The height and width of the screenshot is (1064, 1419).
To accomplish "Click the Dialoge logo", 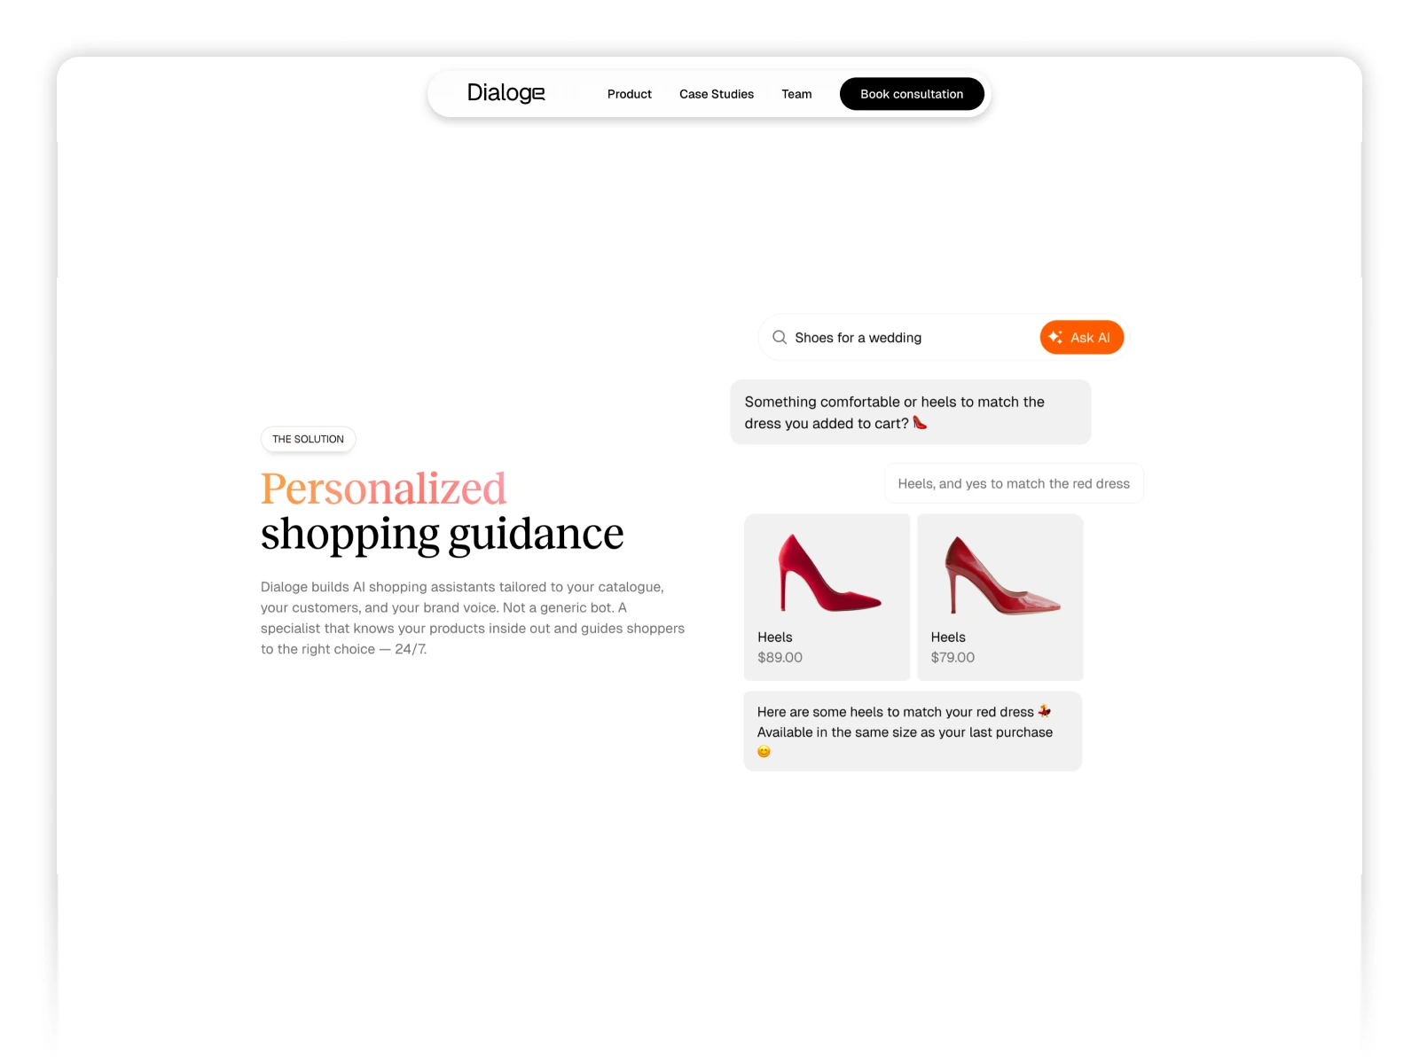I will point(506,93).
